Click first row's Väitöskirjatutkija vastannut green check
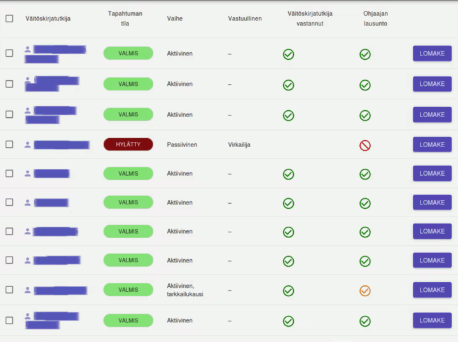The height and width of the screenshot is (342, 458). pos(288,54)
